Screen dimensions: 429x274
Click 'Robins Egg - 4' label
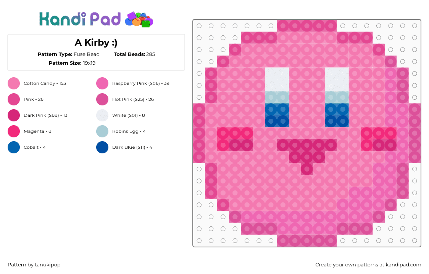129,131
